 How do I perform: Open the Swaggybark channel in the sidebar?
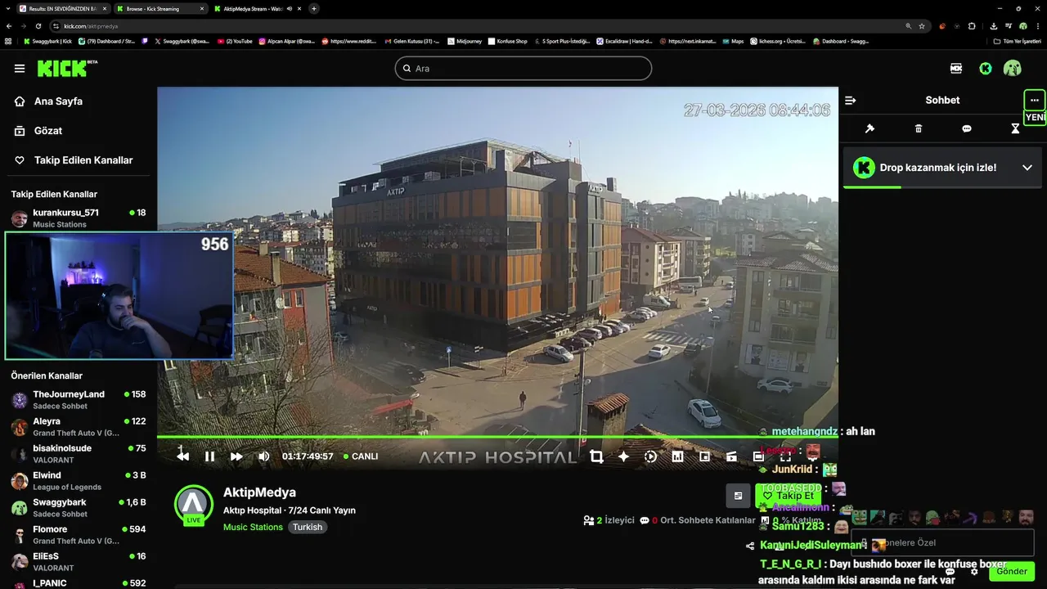[79, 507]
